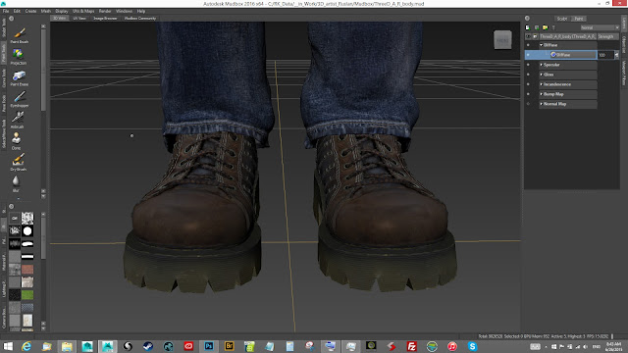Image resolution: width=628 pixels, height=353 pixels.
Task: Open Skype from the taskbar
Action: point(473,346)
